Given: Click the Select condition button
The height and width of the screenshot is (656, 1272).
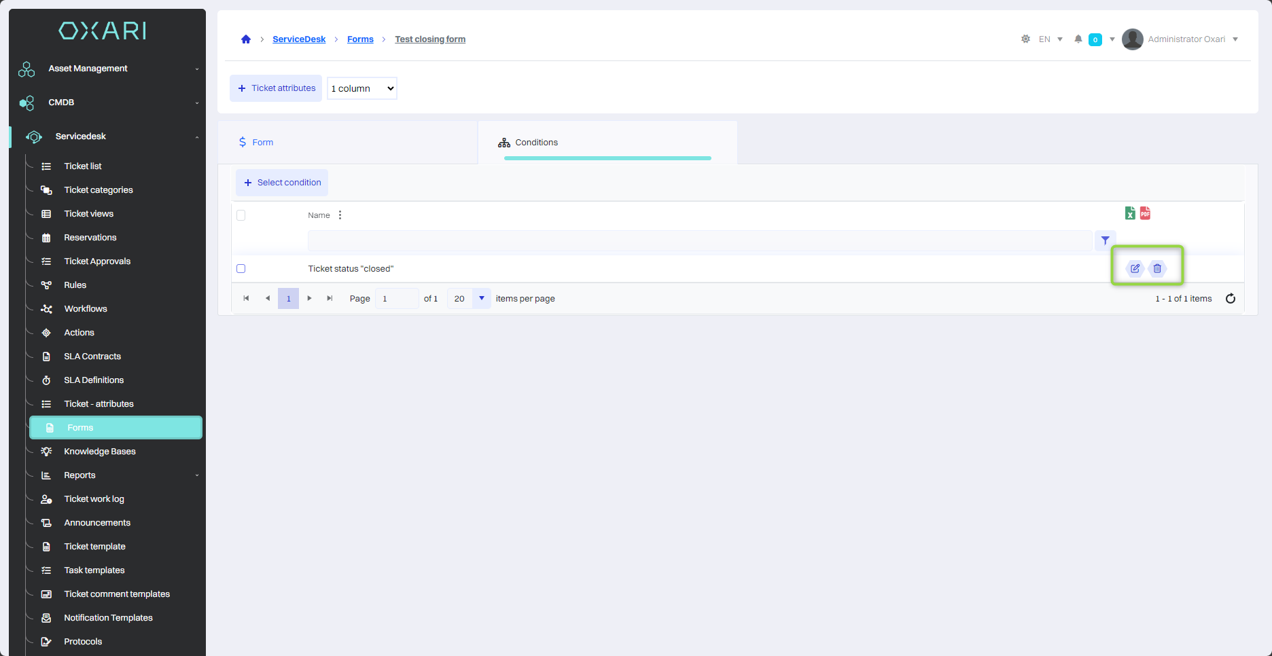Looking at the screenshot, I should tap(282, 183).
